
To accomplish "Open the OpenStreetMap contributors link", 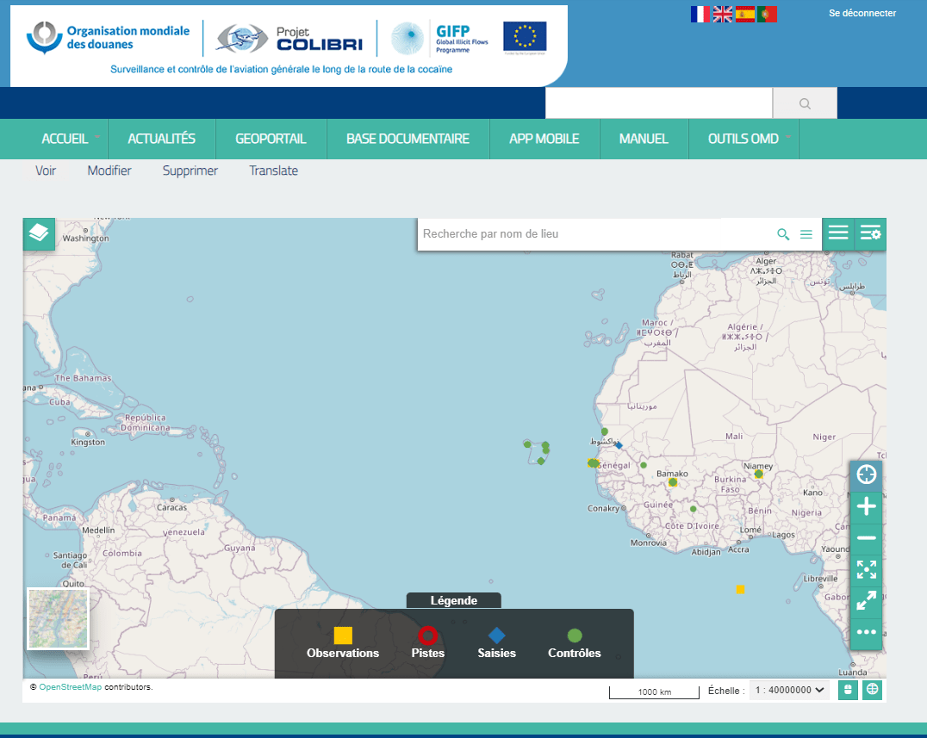I will [71, 687].
